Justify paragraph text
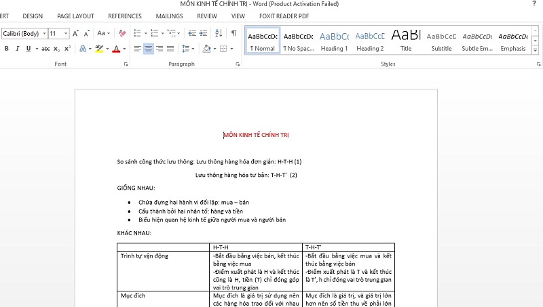The width and height of the screenshot is (543, 307). click(x=170, y=49)
